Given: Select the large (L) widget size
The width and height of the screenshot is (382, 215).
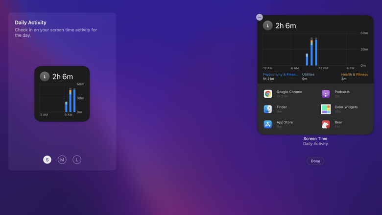Looking at the screenshot, I should [77, 160].
